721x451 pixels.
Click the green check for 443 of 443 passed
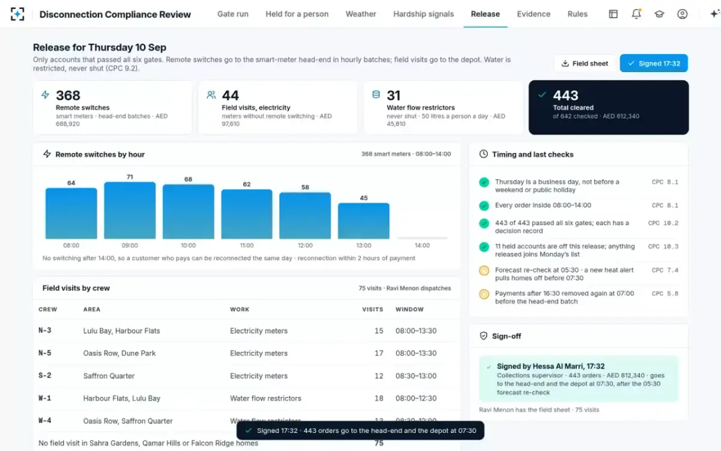[484, 223]
